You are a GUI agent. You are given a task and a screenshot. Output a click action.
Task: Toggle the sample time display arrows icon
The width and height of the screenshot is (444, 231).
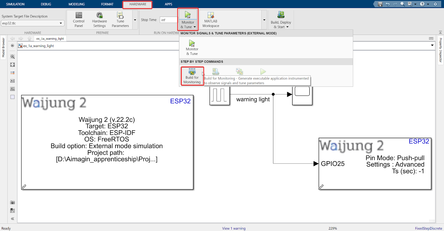[12, 73]
